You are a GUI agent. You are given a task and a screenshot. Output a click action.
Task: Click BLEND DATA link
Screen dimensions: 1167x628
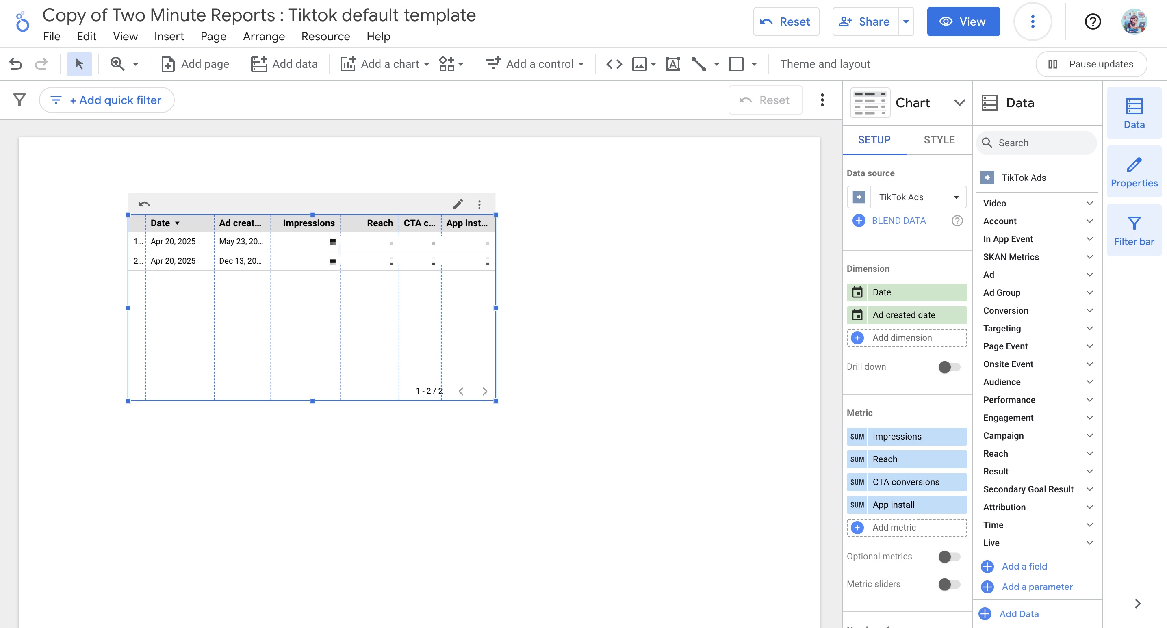pyautogui.click(x=899, y=221)
